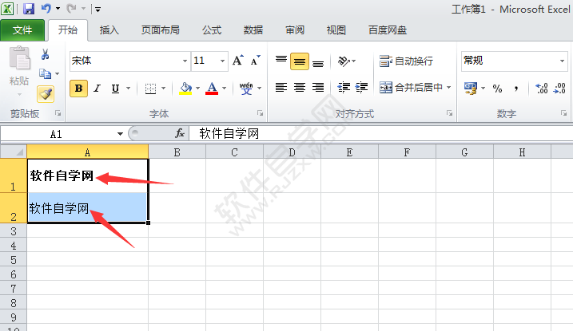Toggle Underline formatting
573x331 pixels.
(115, 89)
